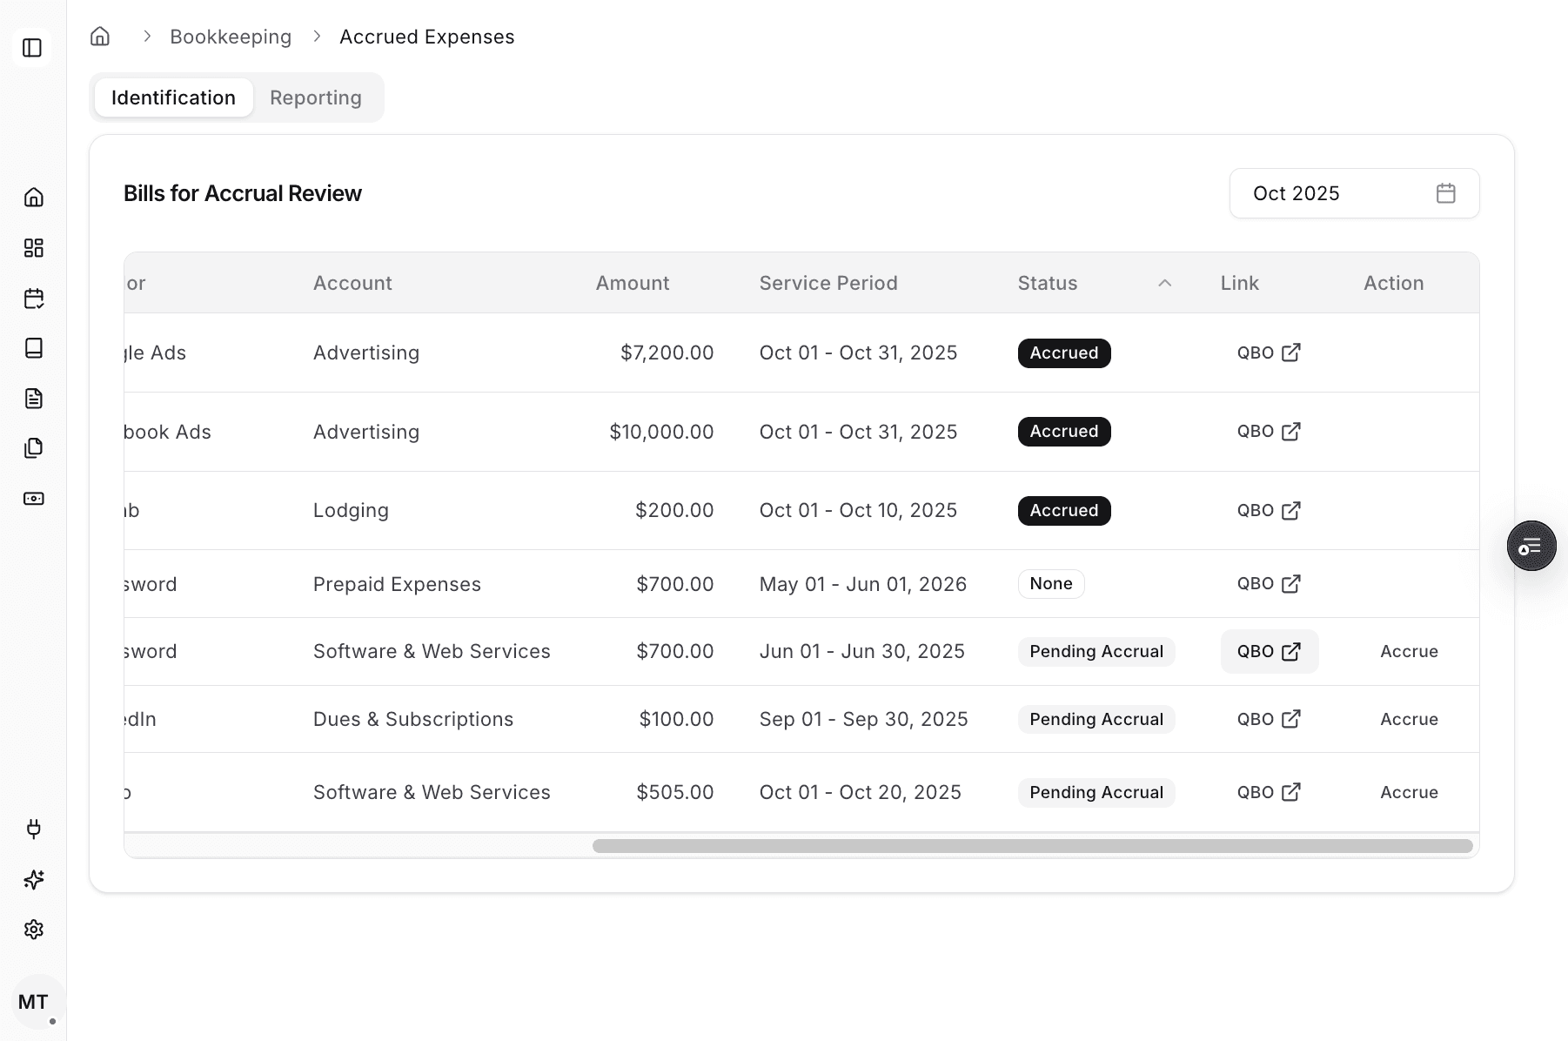
Task: Select the AI sparkles icon
Action: click(x=34, y=879)
